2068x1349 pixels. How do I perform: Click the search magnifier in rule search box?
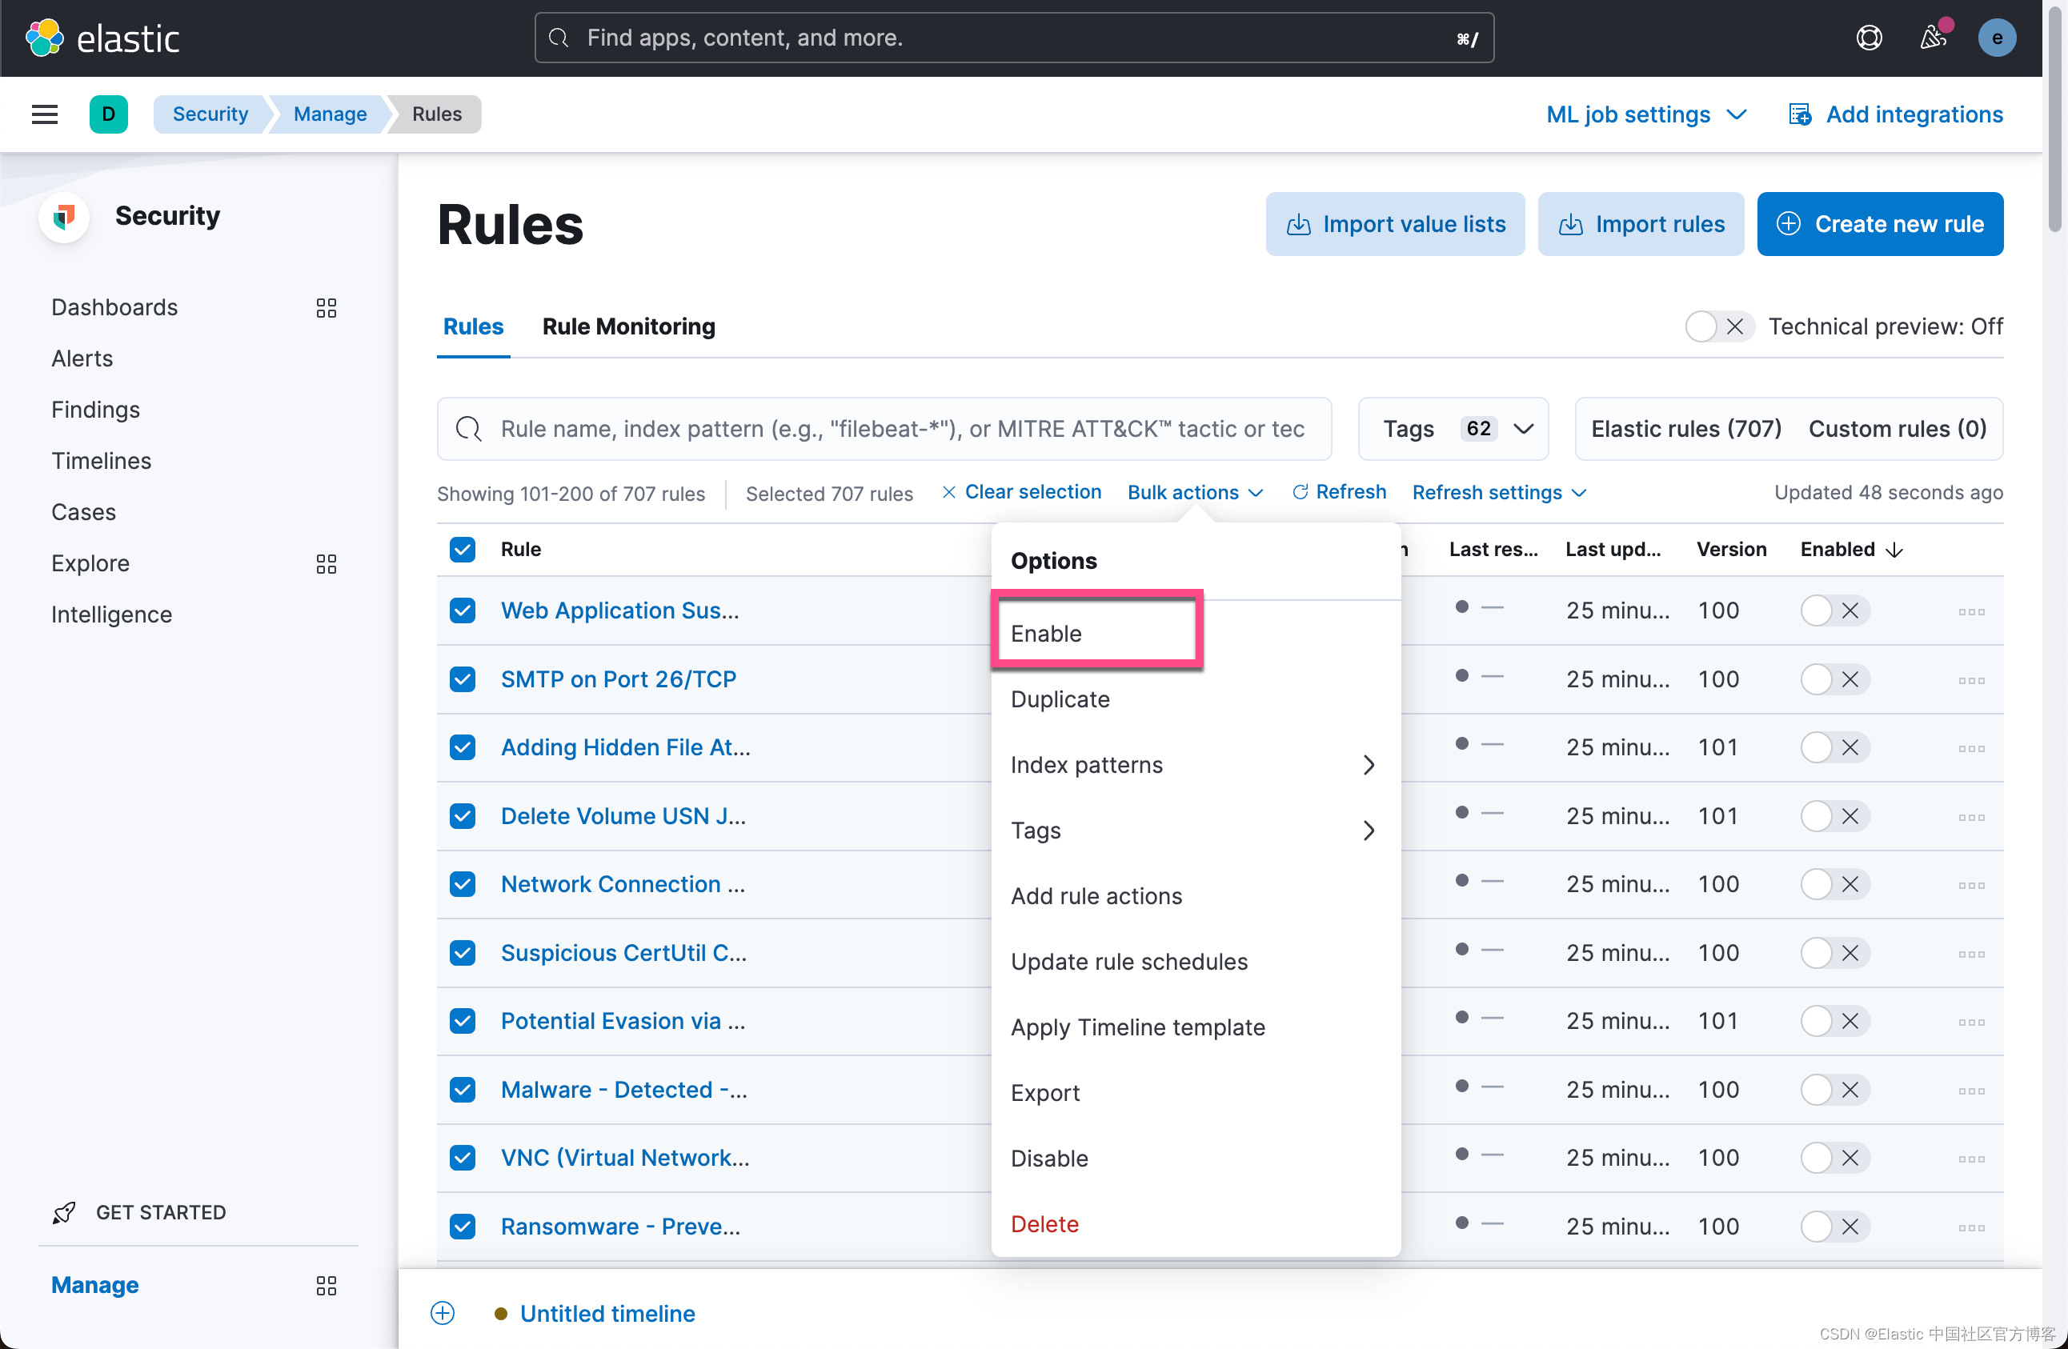pyautogui.click(x=469, y=428)
